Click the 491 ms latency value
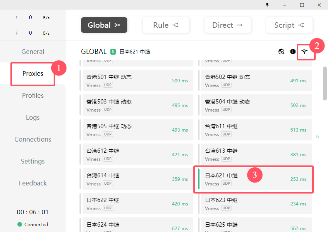This screenshot has height=232, width=328. tap(298, 81)
